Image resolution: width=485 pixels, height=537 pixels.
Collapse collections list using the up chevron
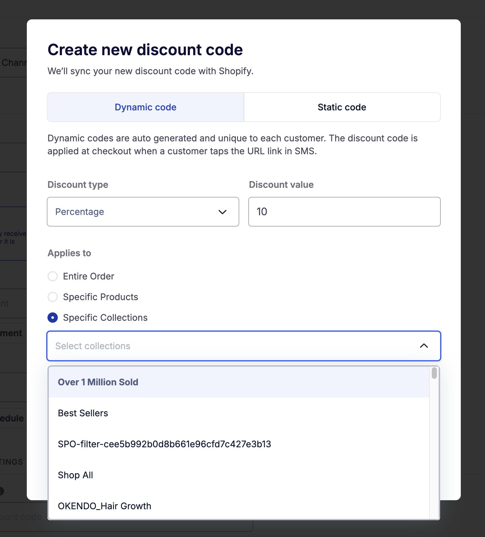point(424,346)
